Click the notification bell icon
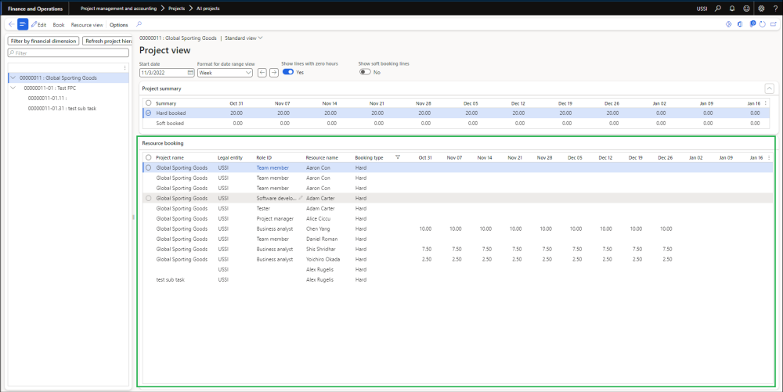Viewport: 783px width, 392px height. click(x=731, y=8)
